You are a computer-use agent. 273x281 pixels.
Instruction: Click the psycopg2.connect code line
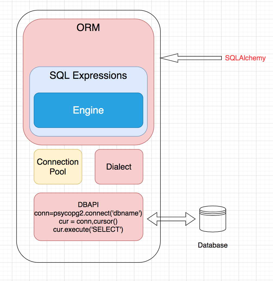[88, 213]
